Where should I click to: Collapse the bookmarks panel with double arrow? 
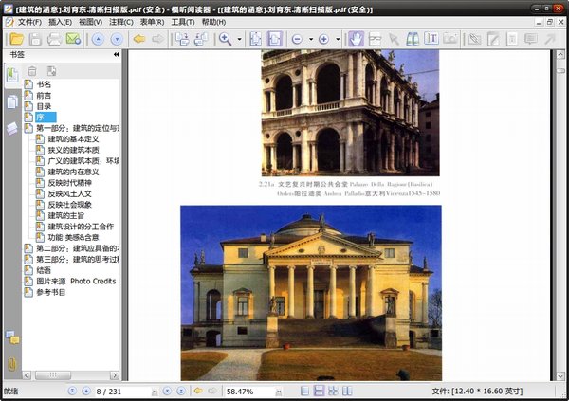point(116,55)
